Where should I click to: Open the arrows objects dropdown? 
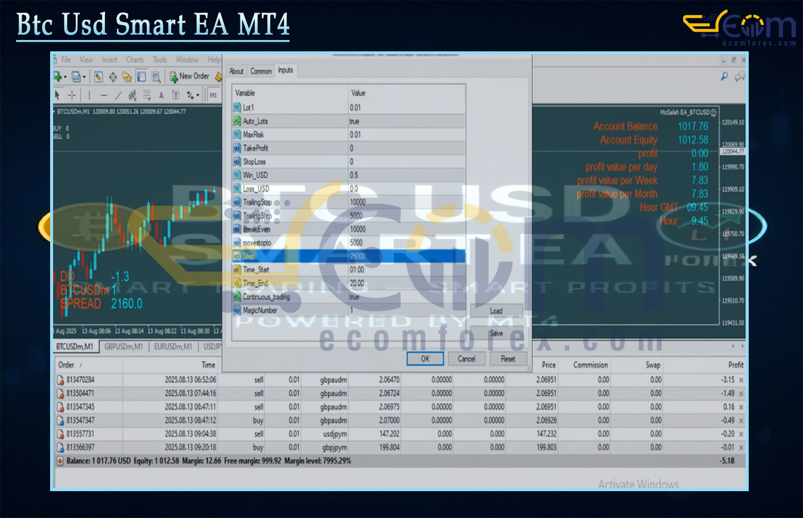pyautogui.click(x=197, y=95)
